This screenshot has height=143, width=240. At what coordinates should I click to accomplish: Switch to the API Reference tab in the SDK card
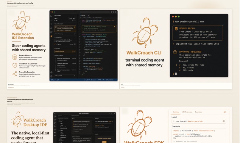pyautogui.click(x=187, y=112)
